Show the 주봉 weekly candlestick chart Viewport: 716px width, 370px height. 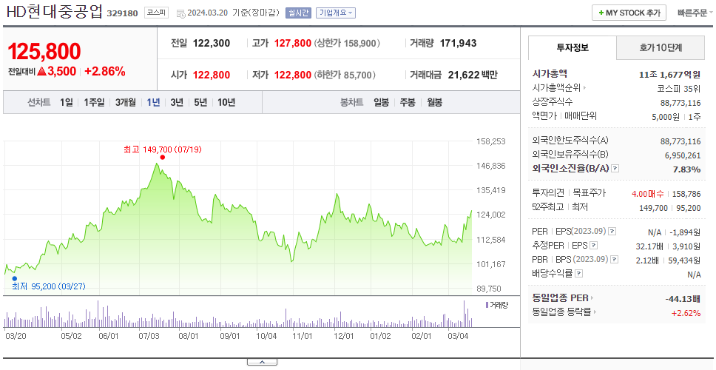[x=408, y=102]
